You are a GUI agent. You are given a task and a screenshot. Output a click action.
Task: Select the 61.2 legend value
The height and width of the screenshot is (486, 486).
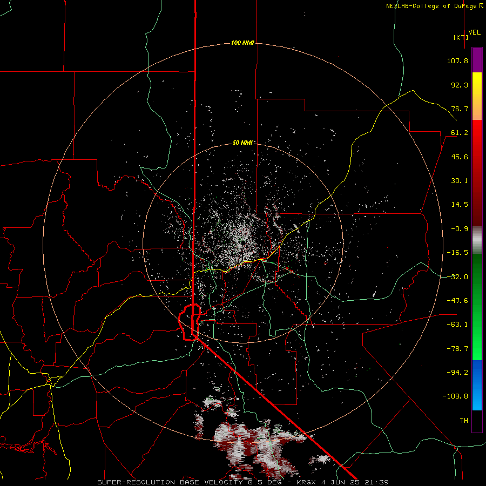pyautogui.click(x=460, y=133)
